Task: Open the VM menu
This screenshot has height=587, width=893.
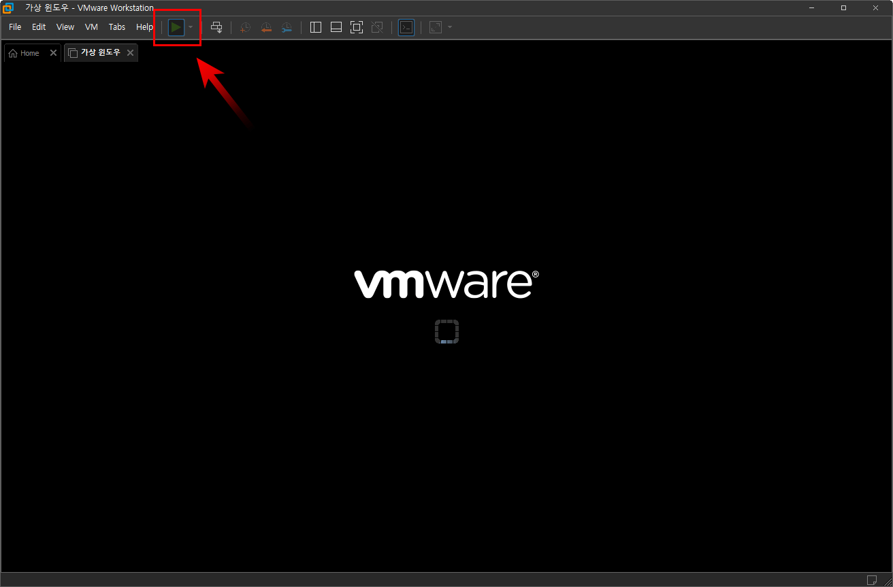Action: [x=91, y=27]
